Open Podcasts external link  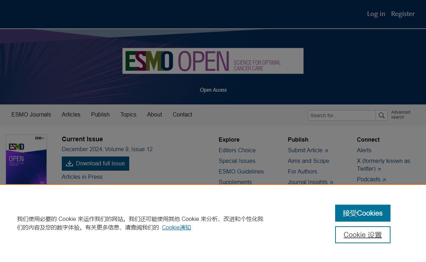tap(371, 180)
